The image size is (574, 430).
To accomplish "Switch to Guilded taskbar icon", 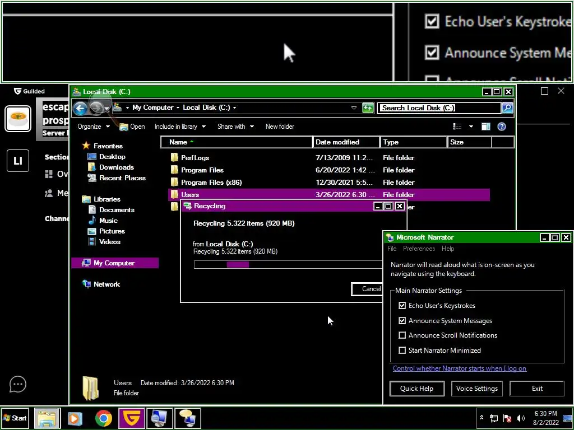I will (x=131, y=418).
